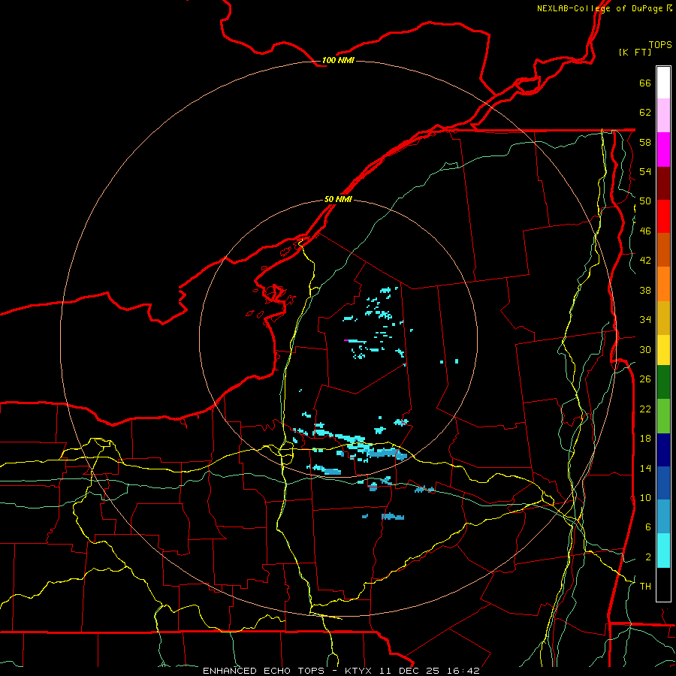Click the ENHANCED ECHO TOPS product title
676x676 pixels.
pos(264,671)
